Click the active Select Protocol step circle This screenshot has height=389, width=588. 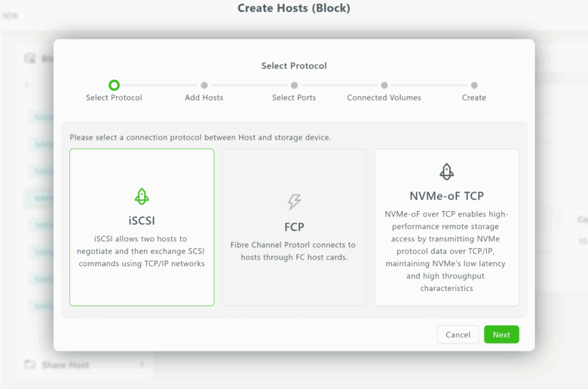click(114, 85)
